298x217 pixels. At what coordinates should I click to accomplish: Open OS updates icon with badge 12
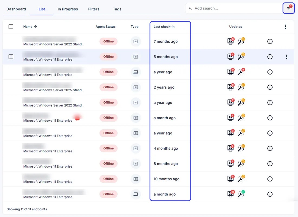pyautogui.click(x=231, y=194)
